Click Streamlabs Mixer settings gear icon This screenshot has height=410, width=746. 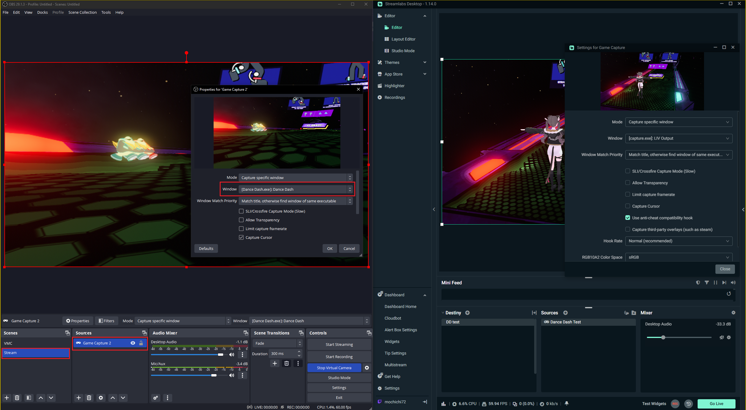point(733,313)
